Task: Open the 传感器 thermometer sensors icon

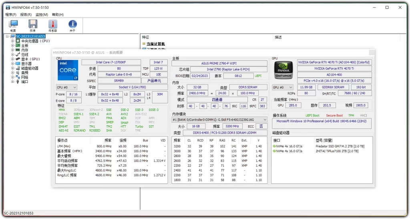Action: 52,24
